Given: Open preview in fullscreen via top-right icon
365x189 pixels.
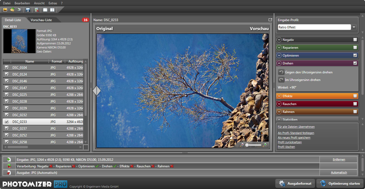Looking at the screenshot, I should click(270, 20).
